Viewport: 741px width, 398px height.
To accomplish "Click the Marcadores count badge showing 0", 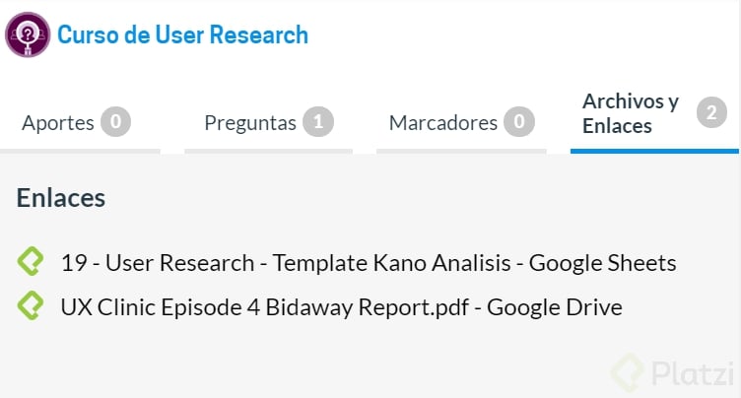I will pos(519,122).
